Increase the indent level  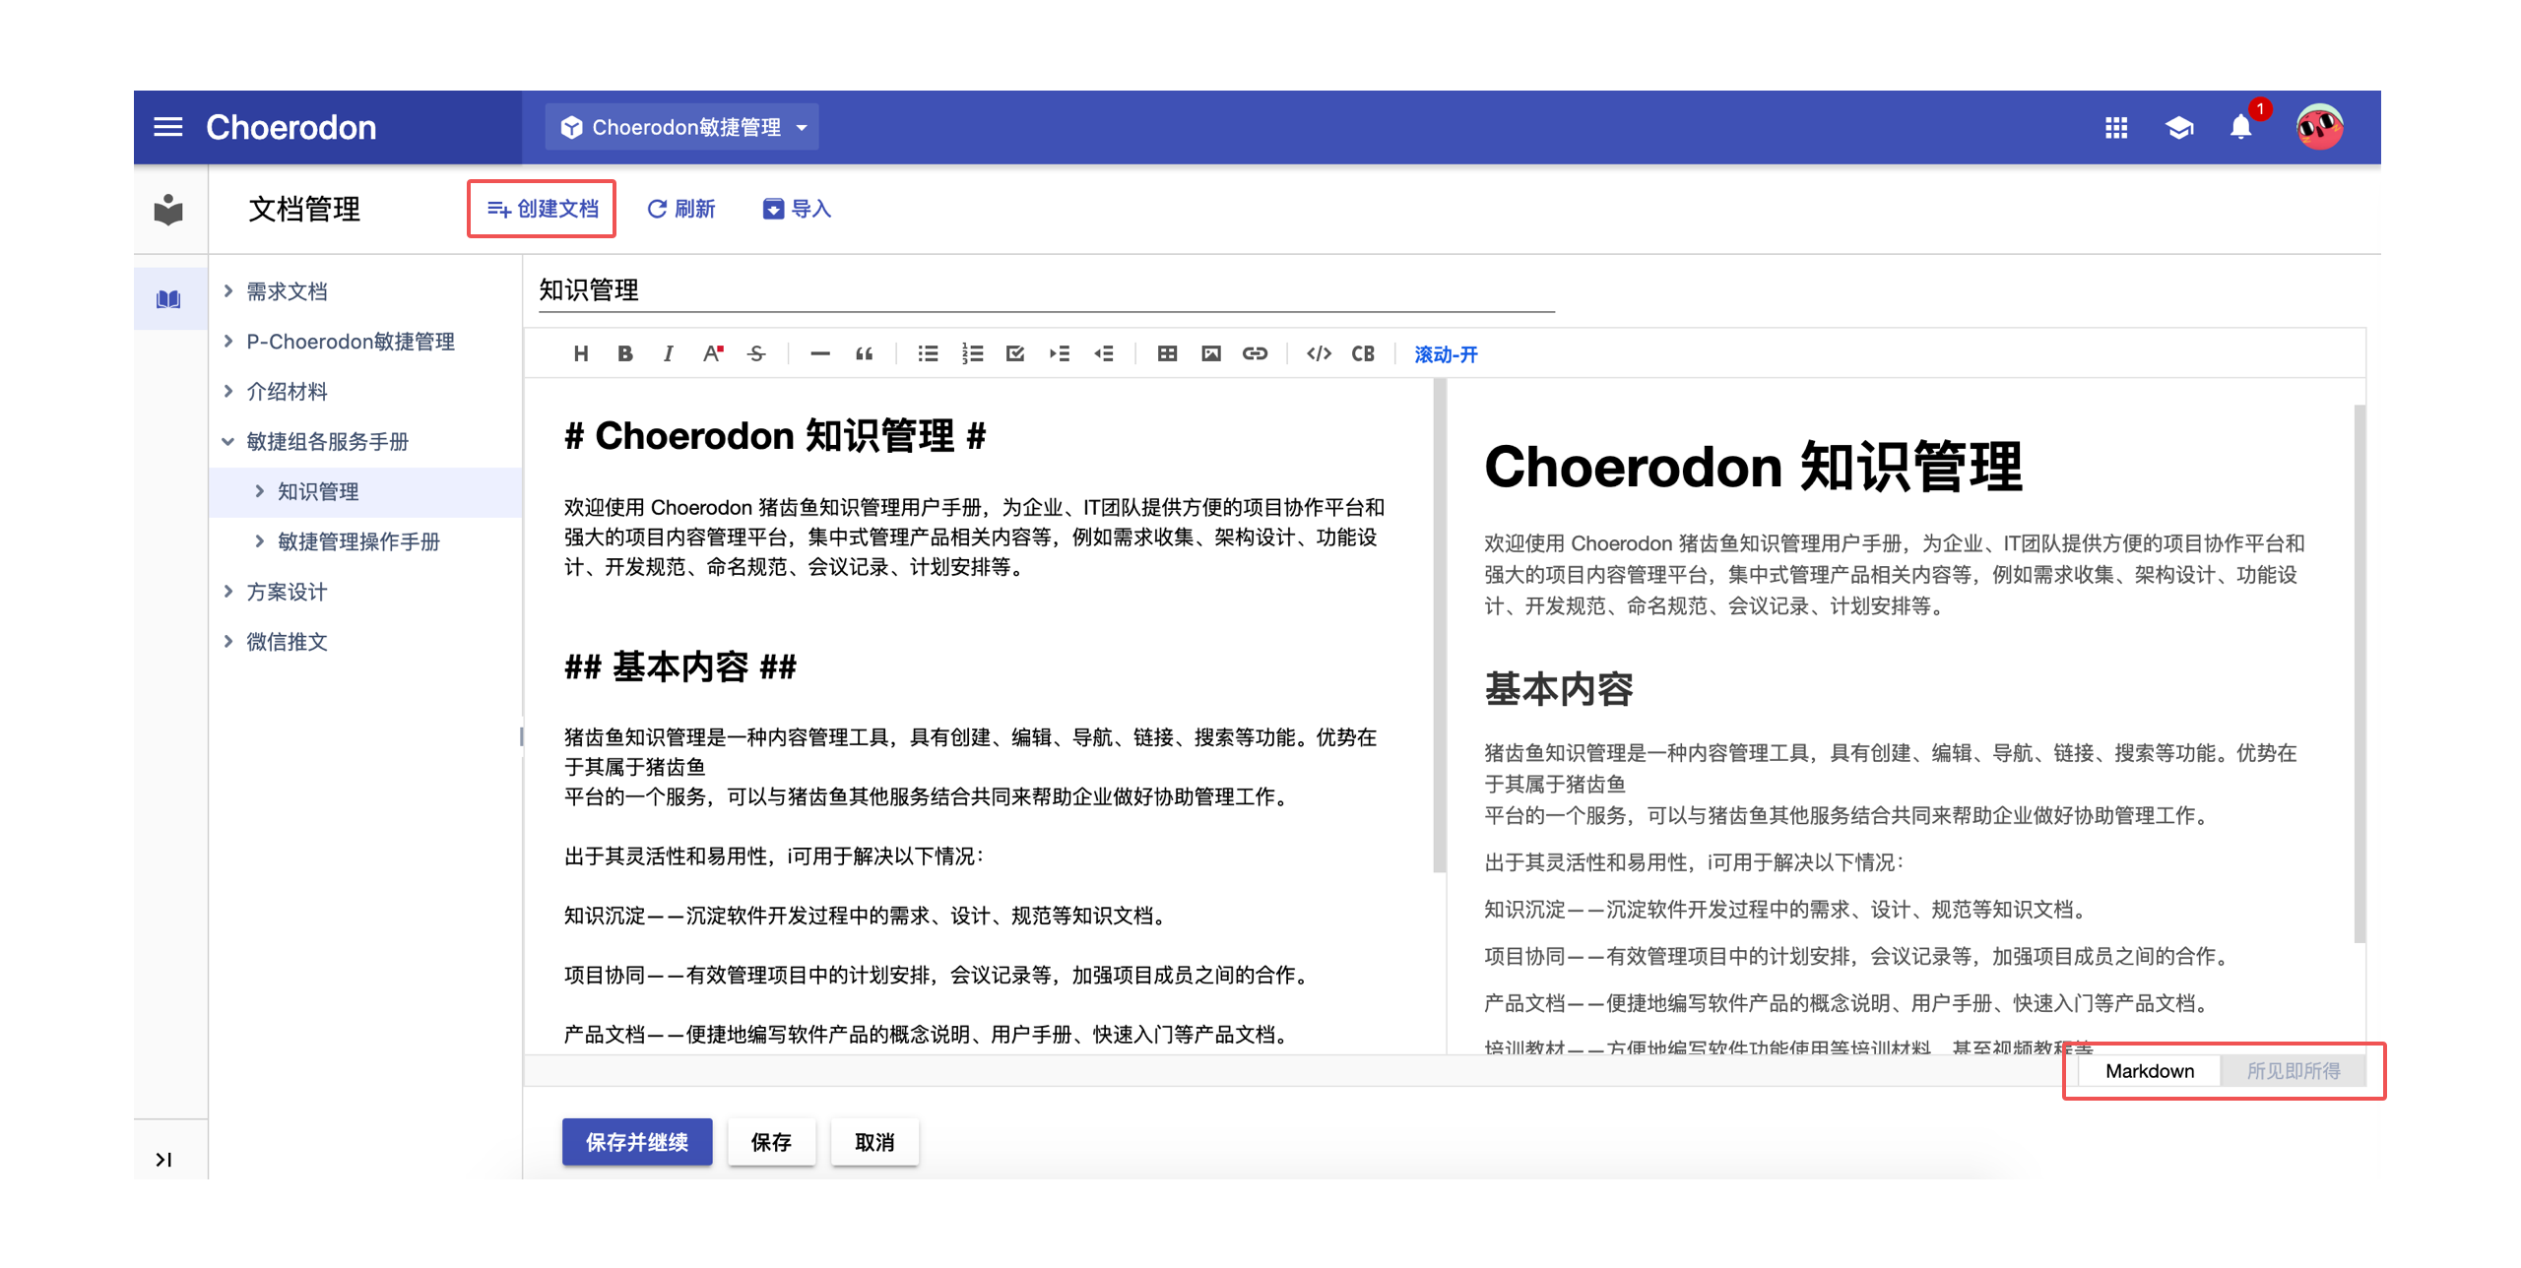pyautogui.click(x=1060, y=353)
